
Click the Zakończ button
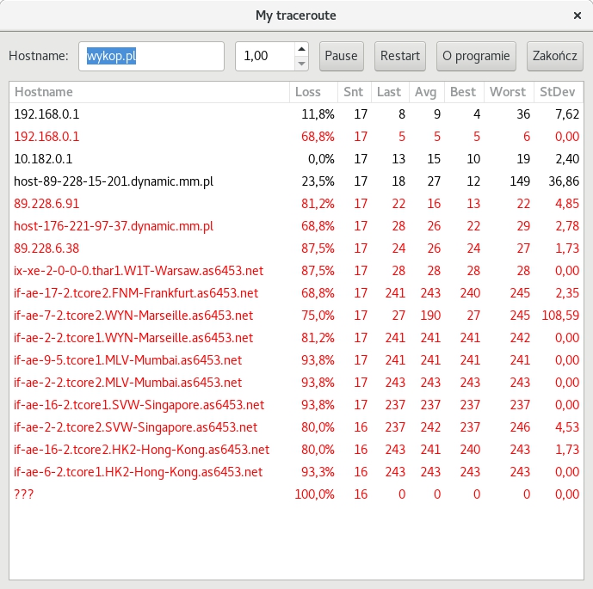(554, 56)
